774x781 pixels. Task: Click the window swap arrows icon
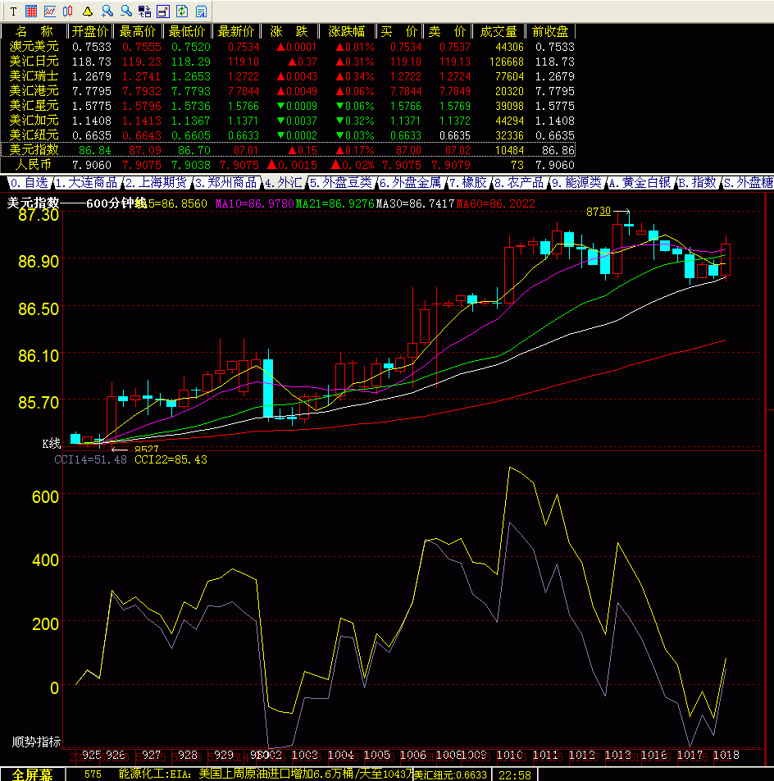[144, 11]
